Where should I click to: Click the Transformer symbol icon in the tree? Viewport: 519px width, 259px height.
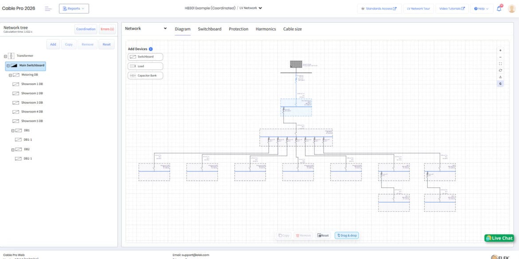[x=11, y=56]
